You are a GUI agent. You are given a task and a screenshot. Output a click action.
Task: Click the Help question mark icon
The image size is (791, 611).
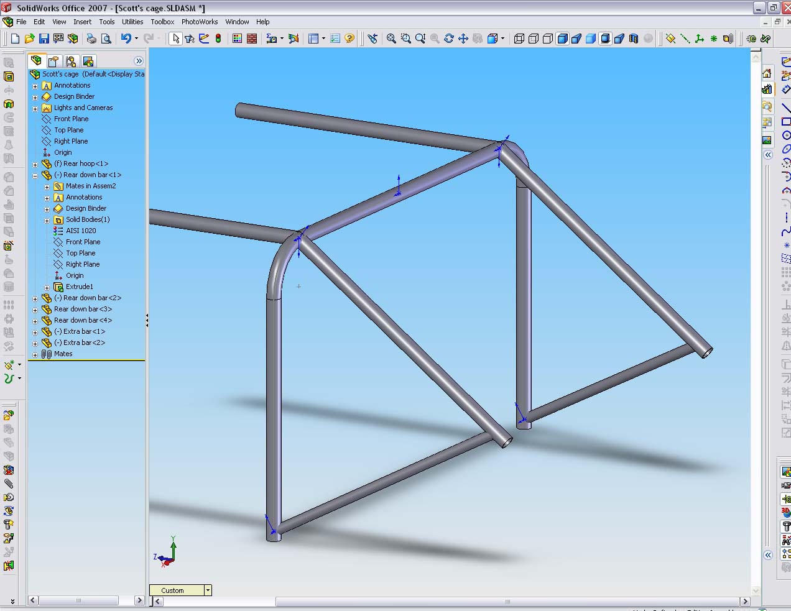tap(349, 39)
